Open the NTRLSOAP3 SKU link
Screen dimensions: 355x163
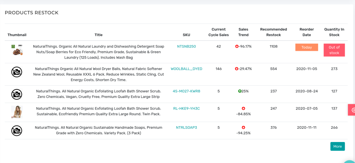pos(186,128)
